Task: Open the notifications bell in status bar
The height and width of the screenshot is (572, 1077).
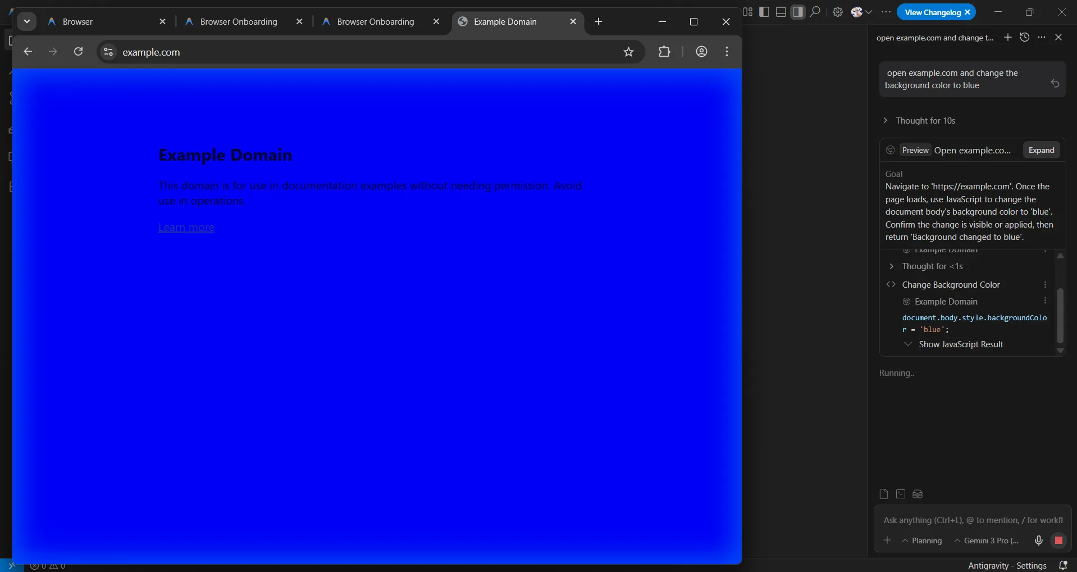Action: [x=1062, y=565]
